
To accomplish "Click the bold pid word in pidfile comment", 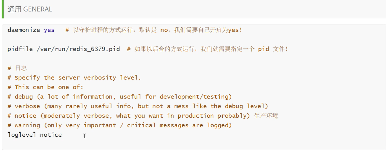I will point(263,49).
